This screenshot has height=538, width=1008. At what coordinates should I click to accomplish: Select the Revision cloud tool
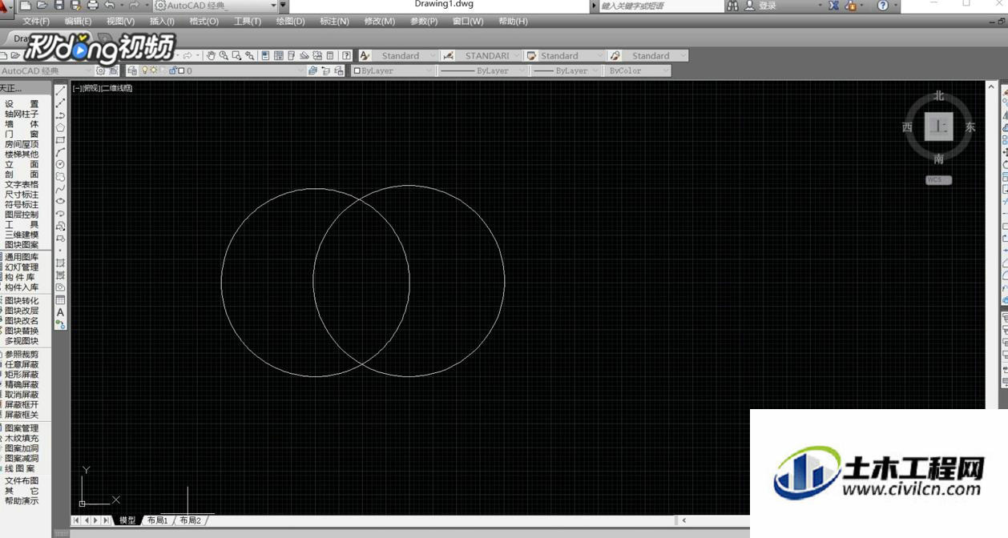tap(60, 177)
